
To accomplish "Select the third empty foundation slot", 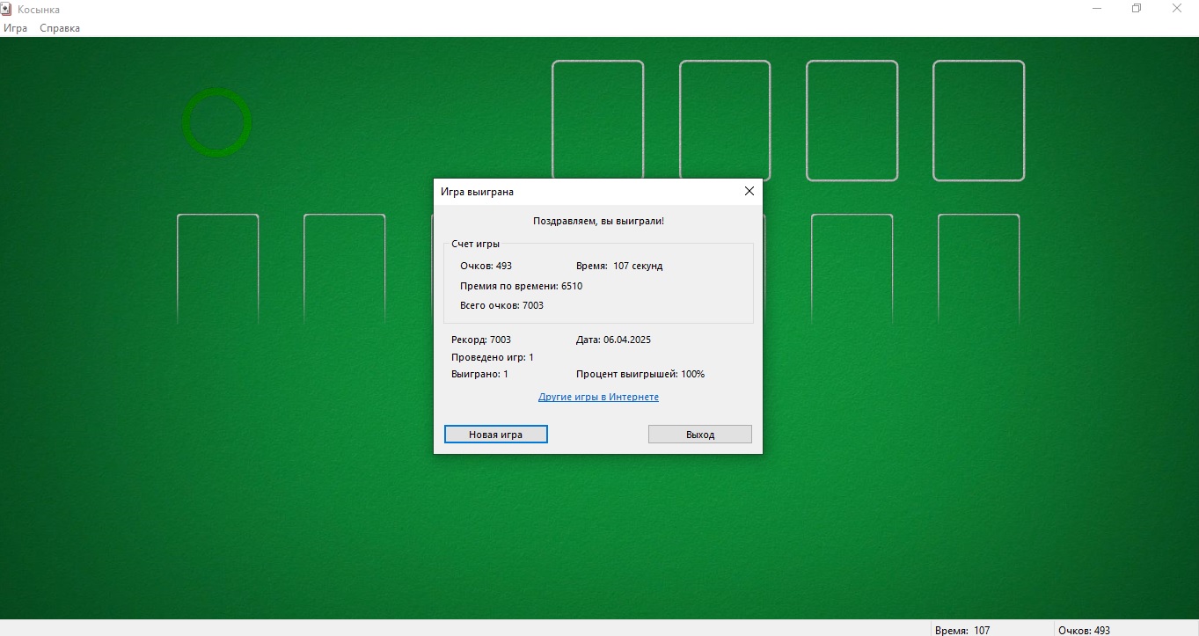I will 852,121.
